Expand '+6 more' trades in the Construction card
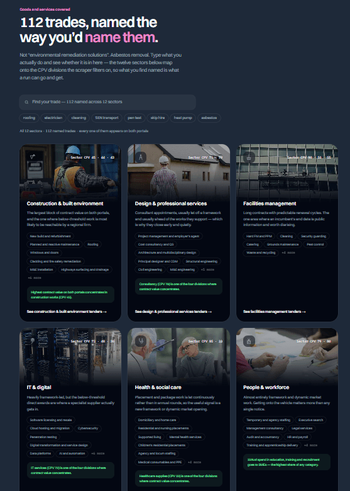Screen dimensions: 350x491 point(35,278)
